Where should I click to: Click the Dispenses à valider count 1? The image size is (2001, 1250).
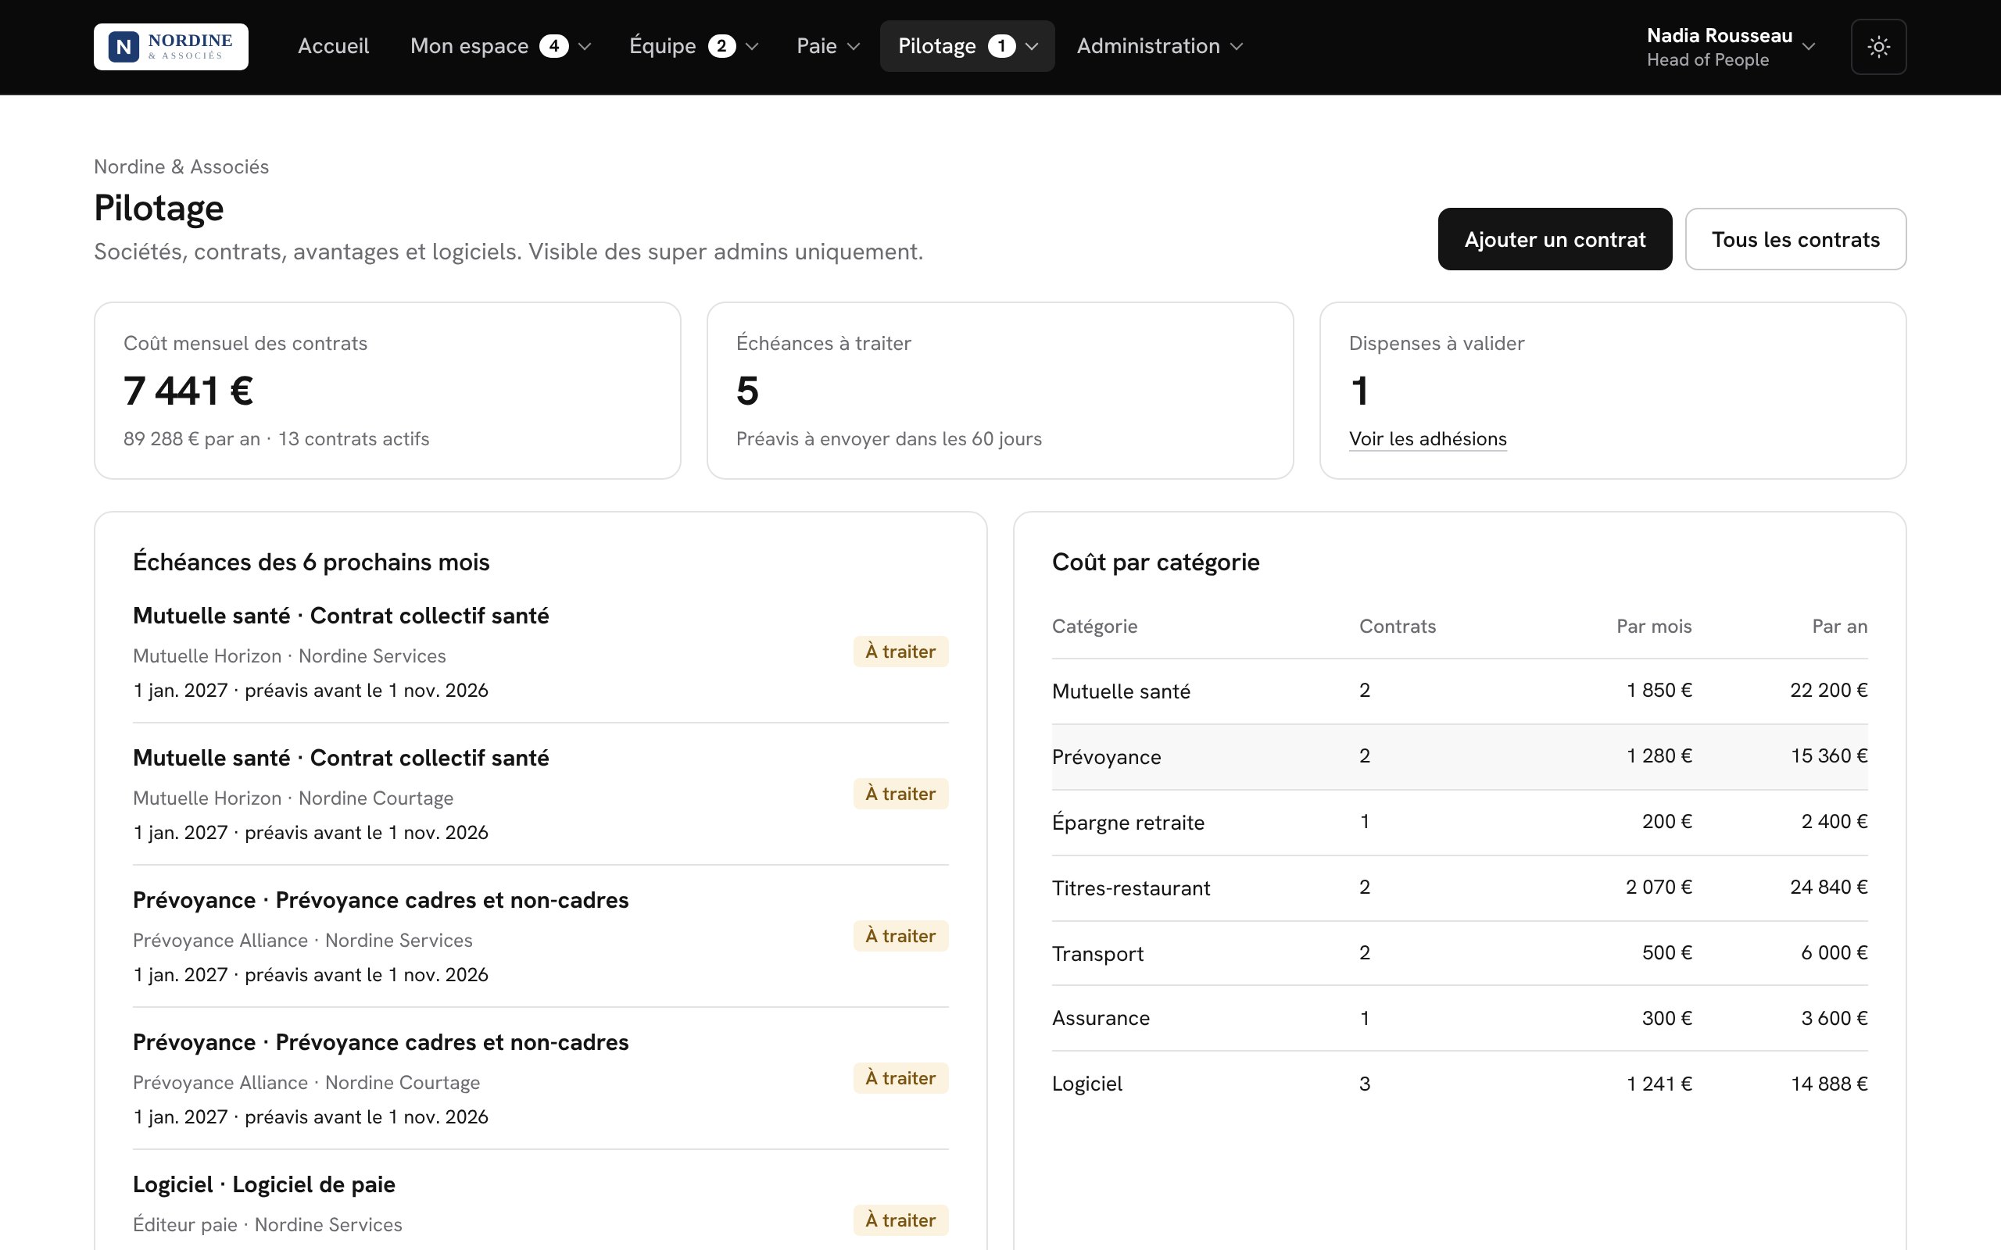(x=1359, y=390)
